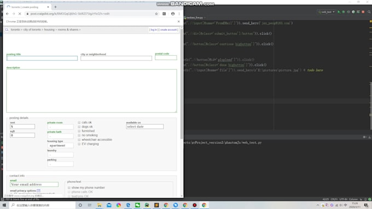Open Edge browser from taskbar
Screen dimensions: 372x209
point(128,205)
